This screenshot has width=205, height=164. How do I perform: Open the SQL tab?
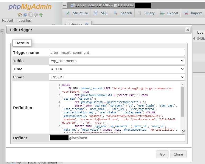point(101,13)
